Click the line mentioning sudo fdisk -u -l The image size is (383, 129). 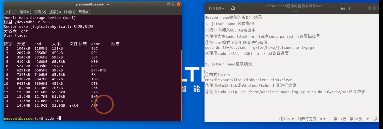[263, 36]
